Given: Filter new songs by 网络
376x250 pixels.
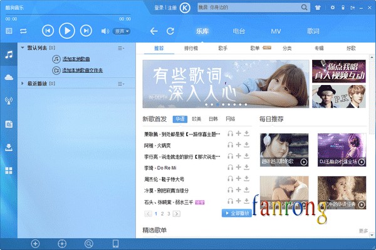Looking at the screenshot, I should [230, 119].
